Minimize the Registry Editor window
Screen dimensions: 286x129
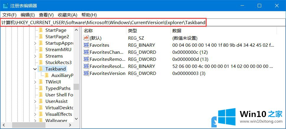tap(242, 6)
